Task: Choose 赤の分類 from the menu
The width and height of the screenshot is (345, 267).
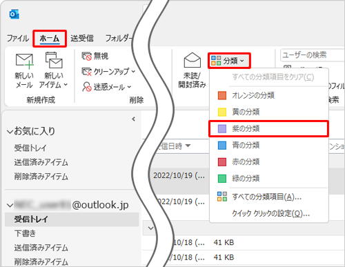Action: pyautogui.click(x=268, y=162)
